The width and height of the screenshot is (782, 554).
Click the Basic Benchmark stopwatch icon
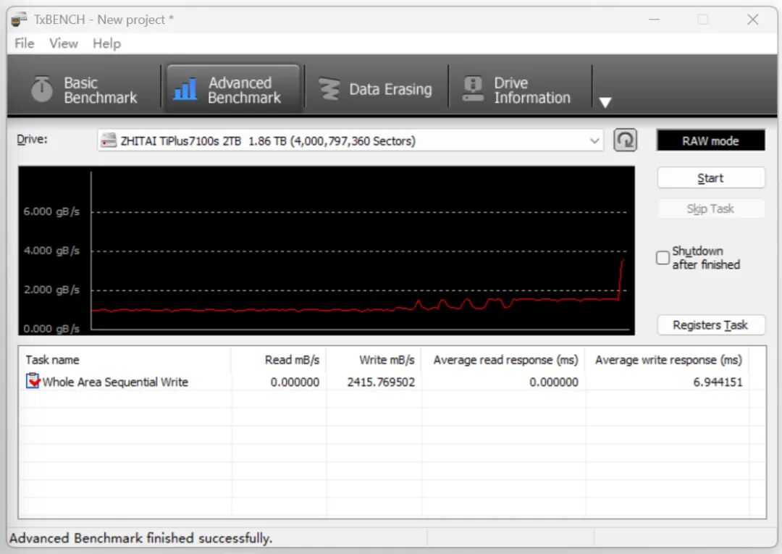42,90
